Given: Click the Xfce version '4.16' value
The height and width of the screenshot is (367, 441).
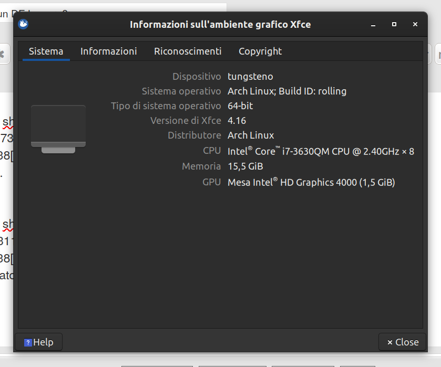Looking at the screenshot, I should point(237,121).
